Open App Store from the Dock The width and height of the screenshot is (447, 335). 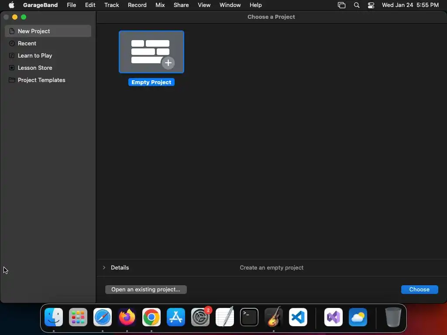pos(176,317)
